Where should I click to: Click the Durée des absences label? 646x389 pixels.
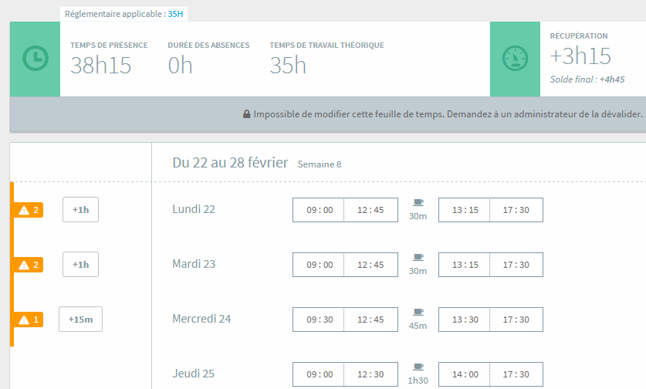(x=208, y=46)
